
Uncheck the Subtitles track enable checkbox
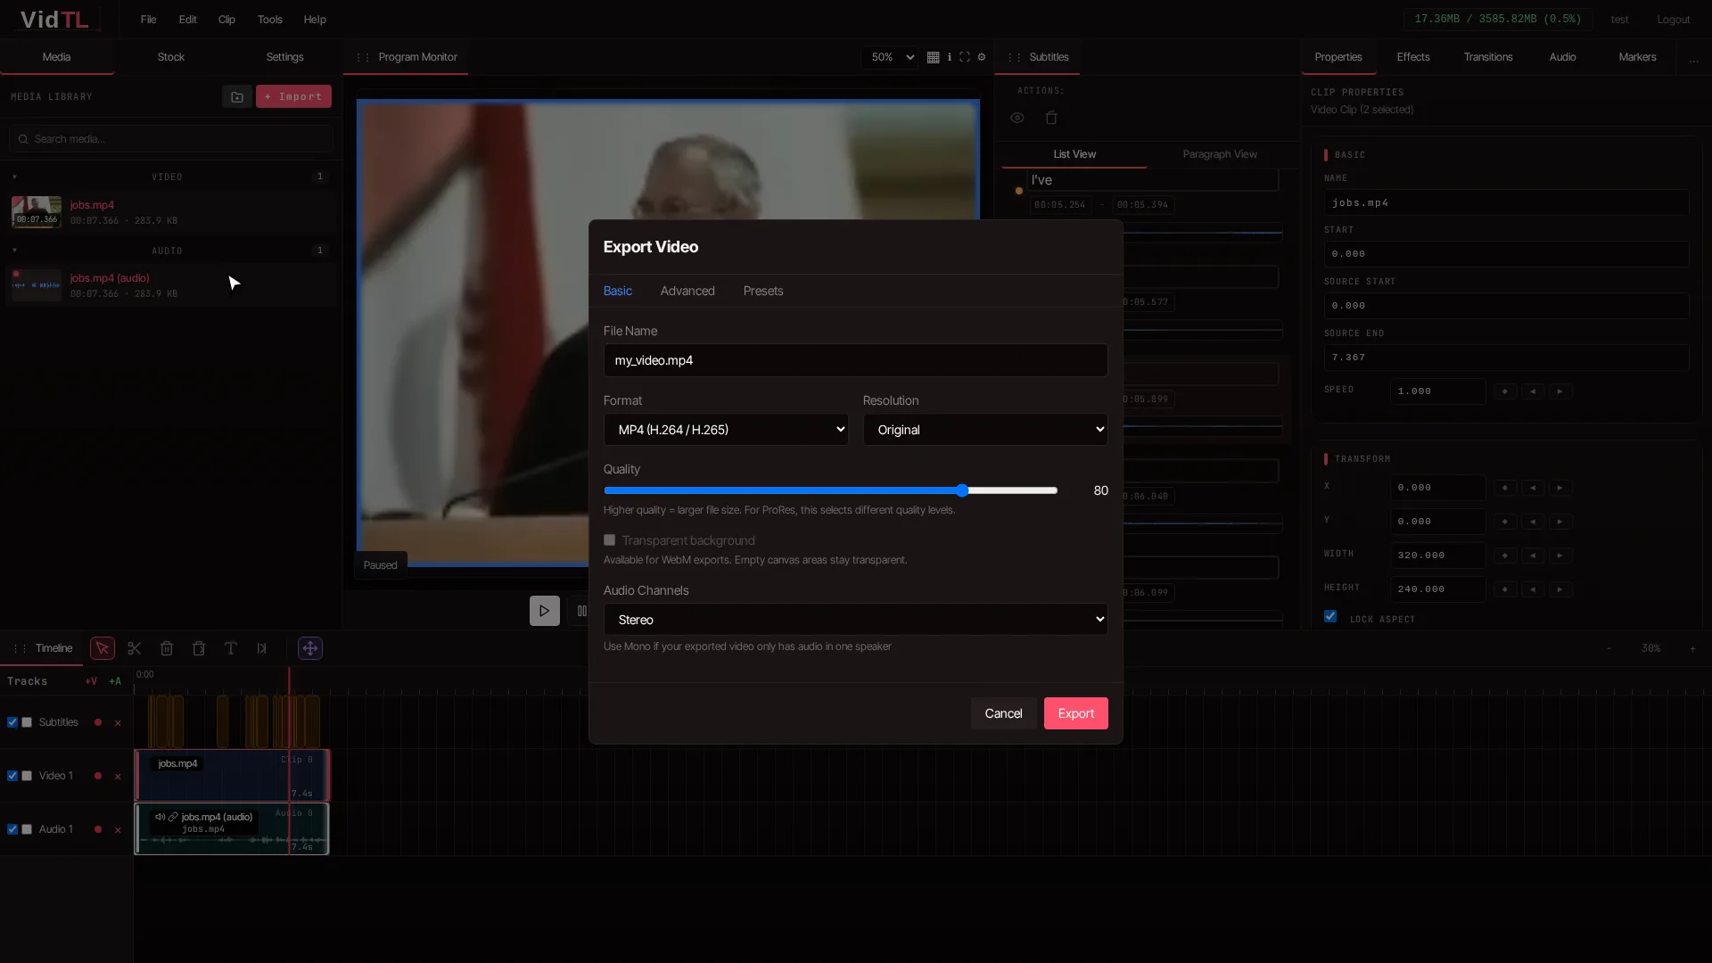12,722
